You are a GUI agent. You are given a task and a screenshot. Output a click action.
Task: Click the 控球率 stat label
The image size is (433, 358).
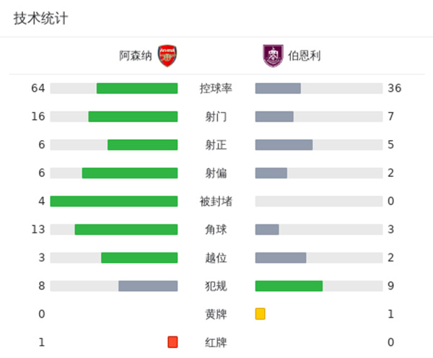[x=216, y=89]
